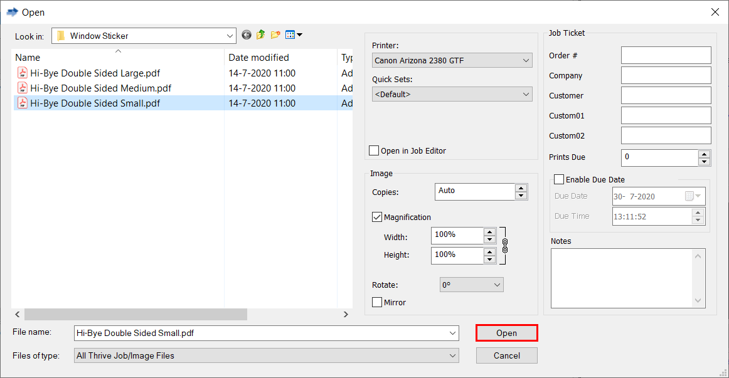Image resolution: width=729 pixels, height=378 pixels.
Task: Enable the Due Date checkbox
Action: click(x=559, y=180)
